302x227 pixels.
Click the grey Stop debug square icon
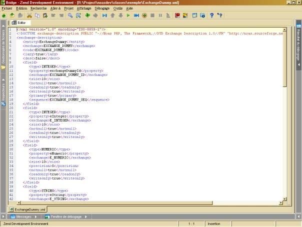pos(152,15)
